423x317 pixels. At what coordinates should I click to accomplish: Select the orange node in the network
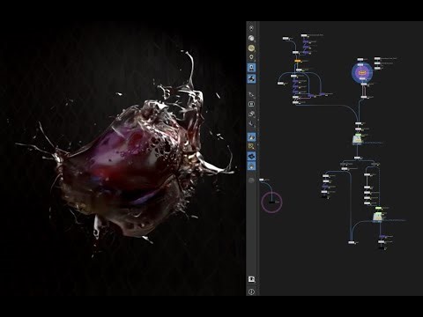point(298,61)
